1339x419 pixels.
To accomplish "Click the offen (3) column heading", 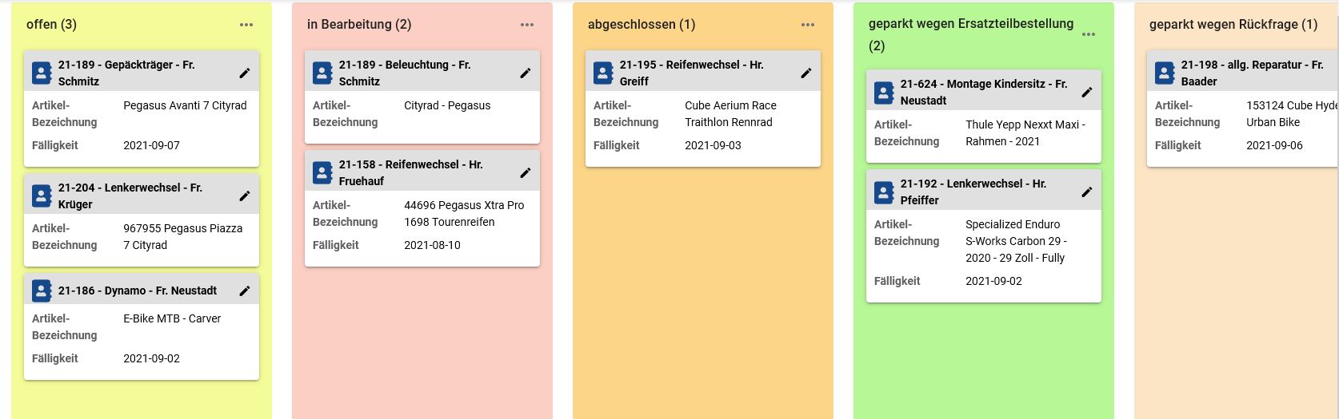I will pyautogui.click(x=52, y=25).
